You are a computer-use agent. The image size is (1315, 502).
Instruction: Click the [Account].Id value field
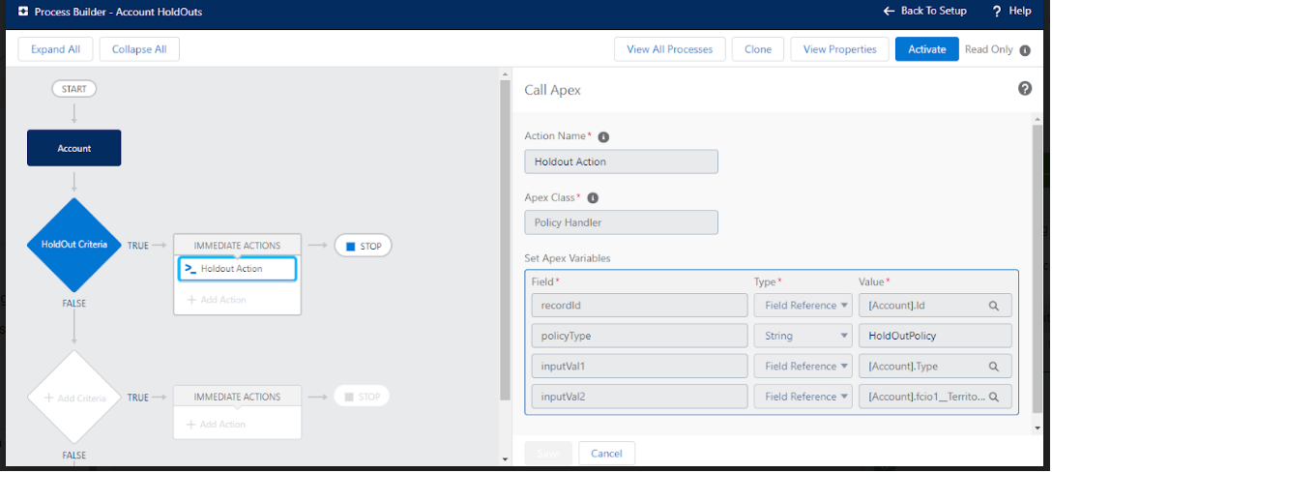click(935, 306)
